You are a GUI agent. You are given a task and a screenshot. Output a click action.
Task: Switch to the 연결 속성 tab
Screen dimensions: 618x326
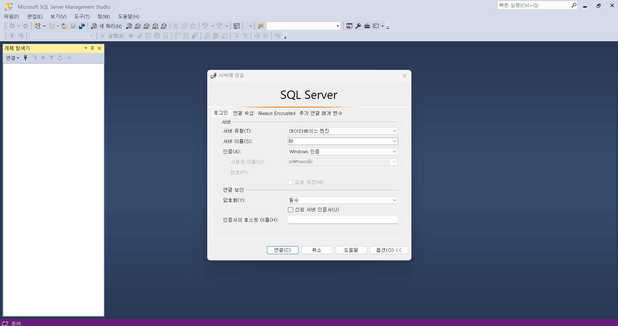pos(243,113)
